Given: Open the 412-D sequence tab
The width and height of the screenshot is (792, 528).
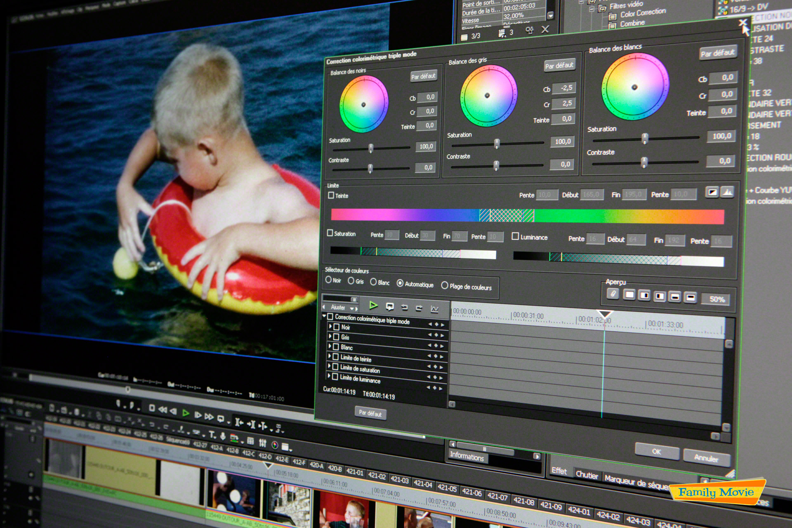Looking at the screenshot, I should [x=265, y=456].
